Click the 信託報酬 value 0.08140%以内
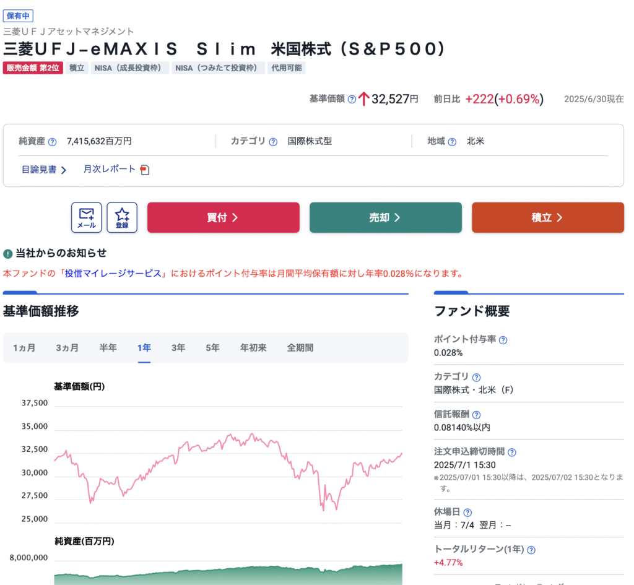 462,427
